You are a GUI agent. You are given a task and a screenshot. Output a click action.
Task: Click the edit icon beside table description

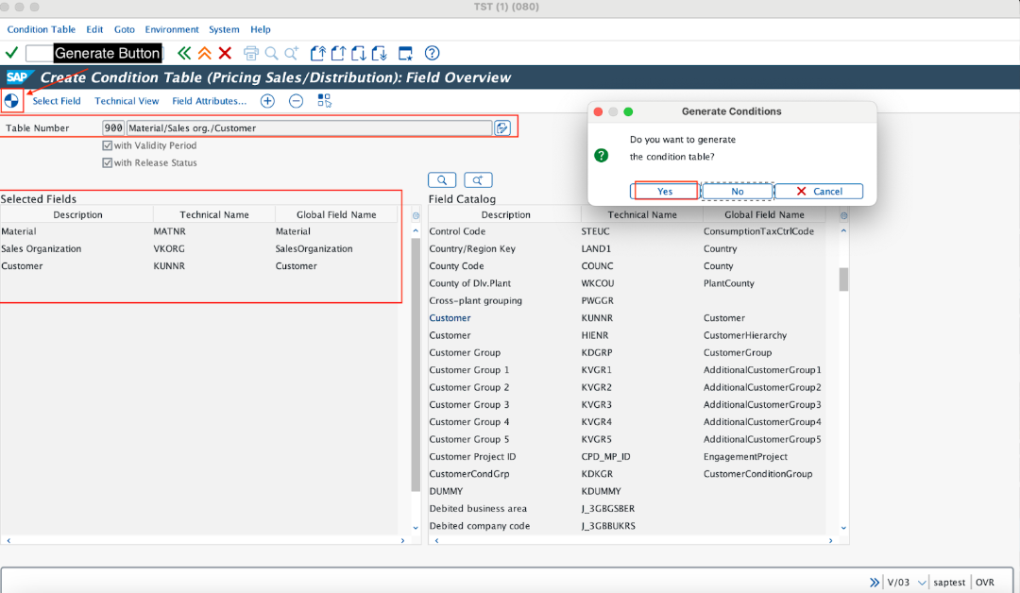tap(502, 128)
